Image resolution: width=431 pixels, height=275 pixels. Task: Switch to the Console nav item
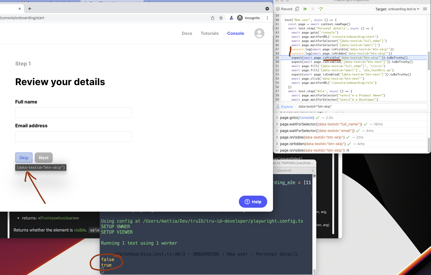[235, 33]
